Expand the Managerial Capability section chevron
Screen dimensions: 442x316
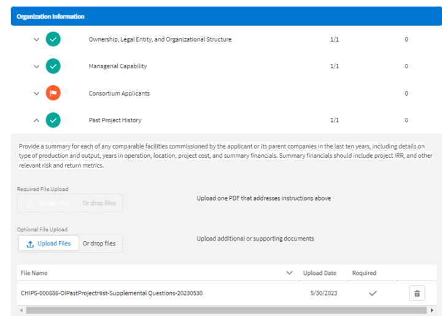[36, 66]
